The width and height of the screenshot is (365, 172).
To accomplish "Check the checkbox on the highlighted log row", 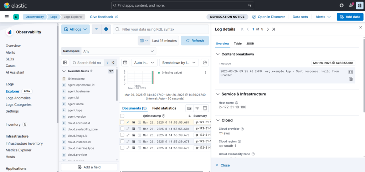I will [x=122, y=122].
